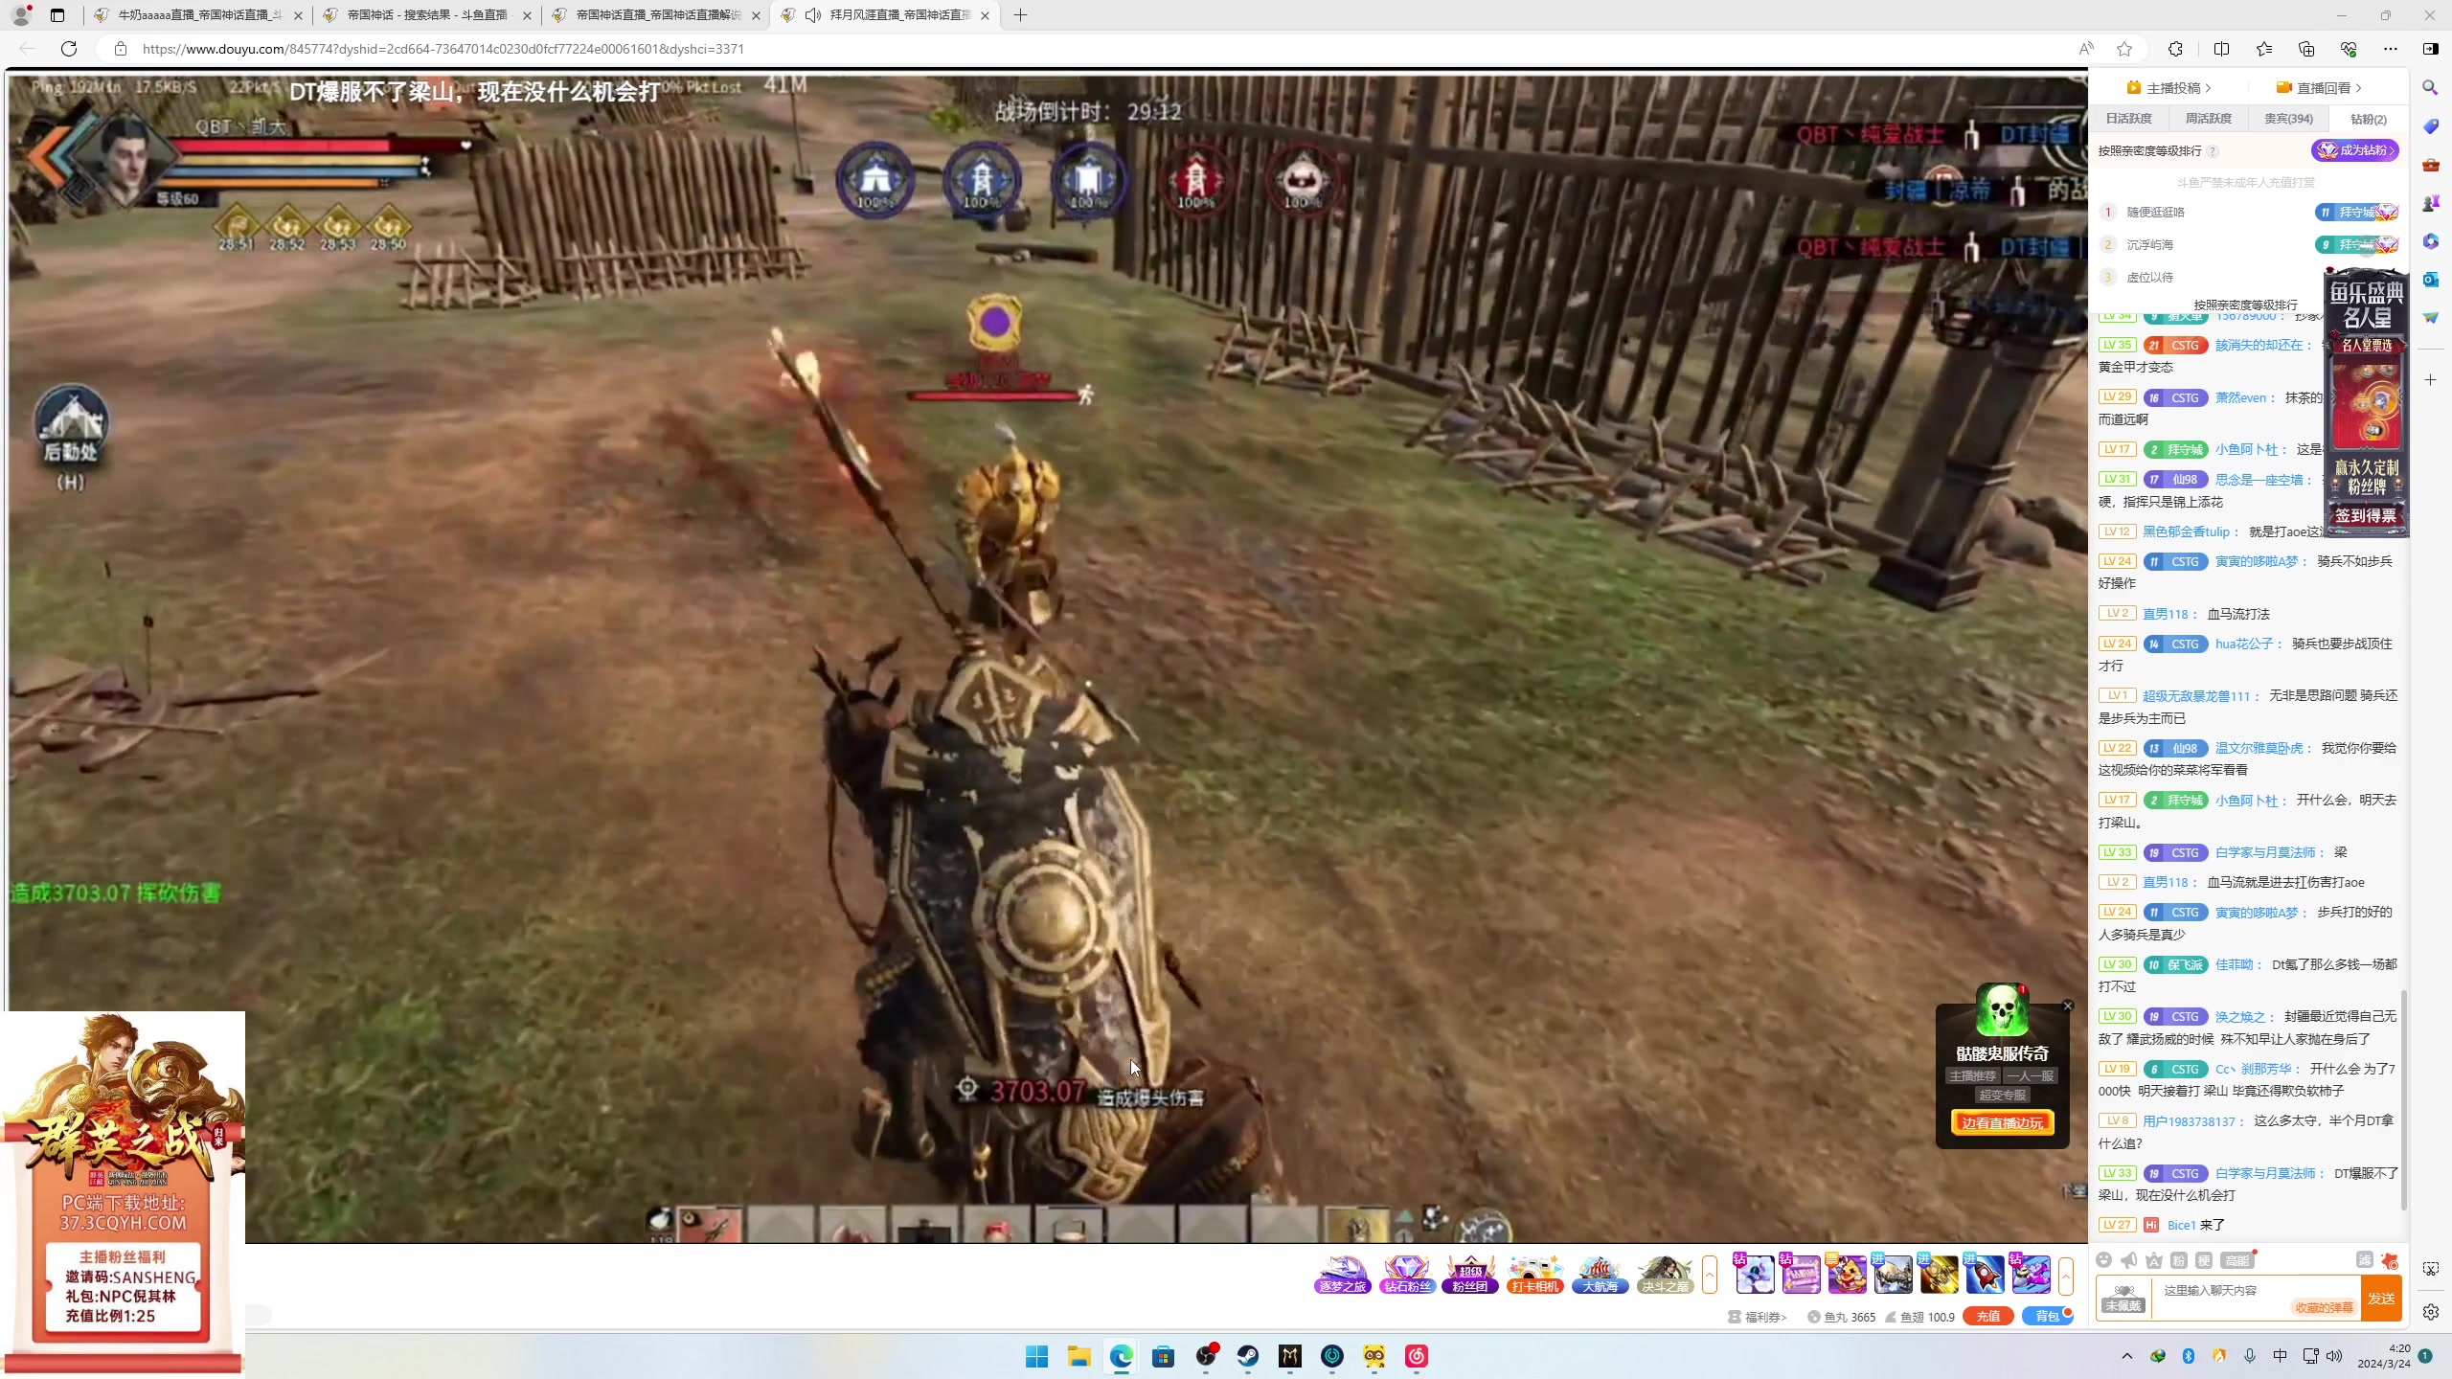Click the red paint splash icon beside the chat filter
This screenshot has width=2452, height=1379.
2391,1260
